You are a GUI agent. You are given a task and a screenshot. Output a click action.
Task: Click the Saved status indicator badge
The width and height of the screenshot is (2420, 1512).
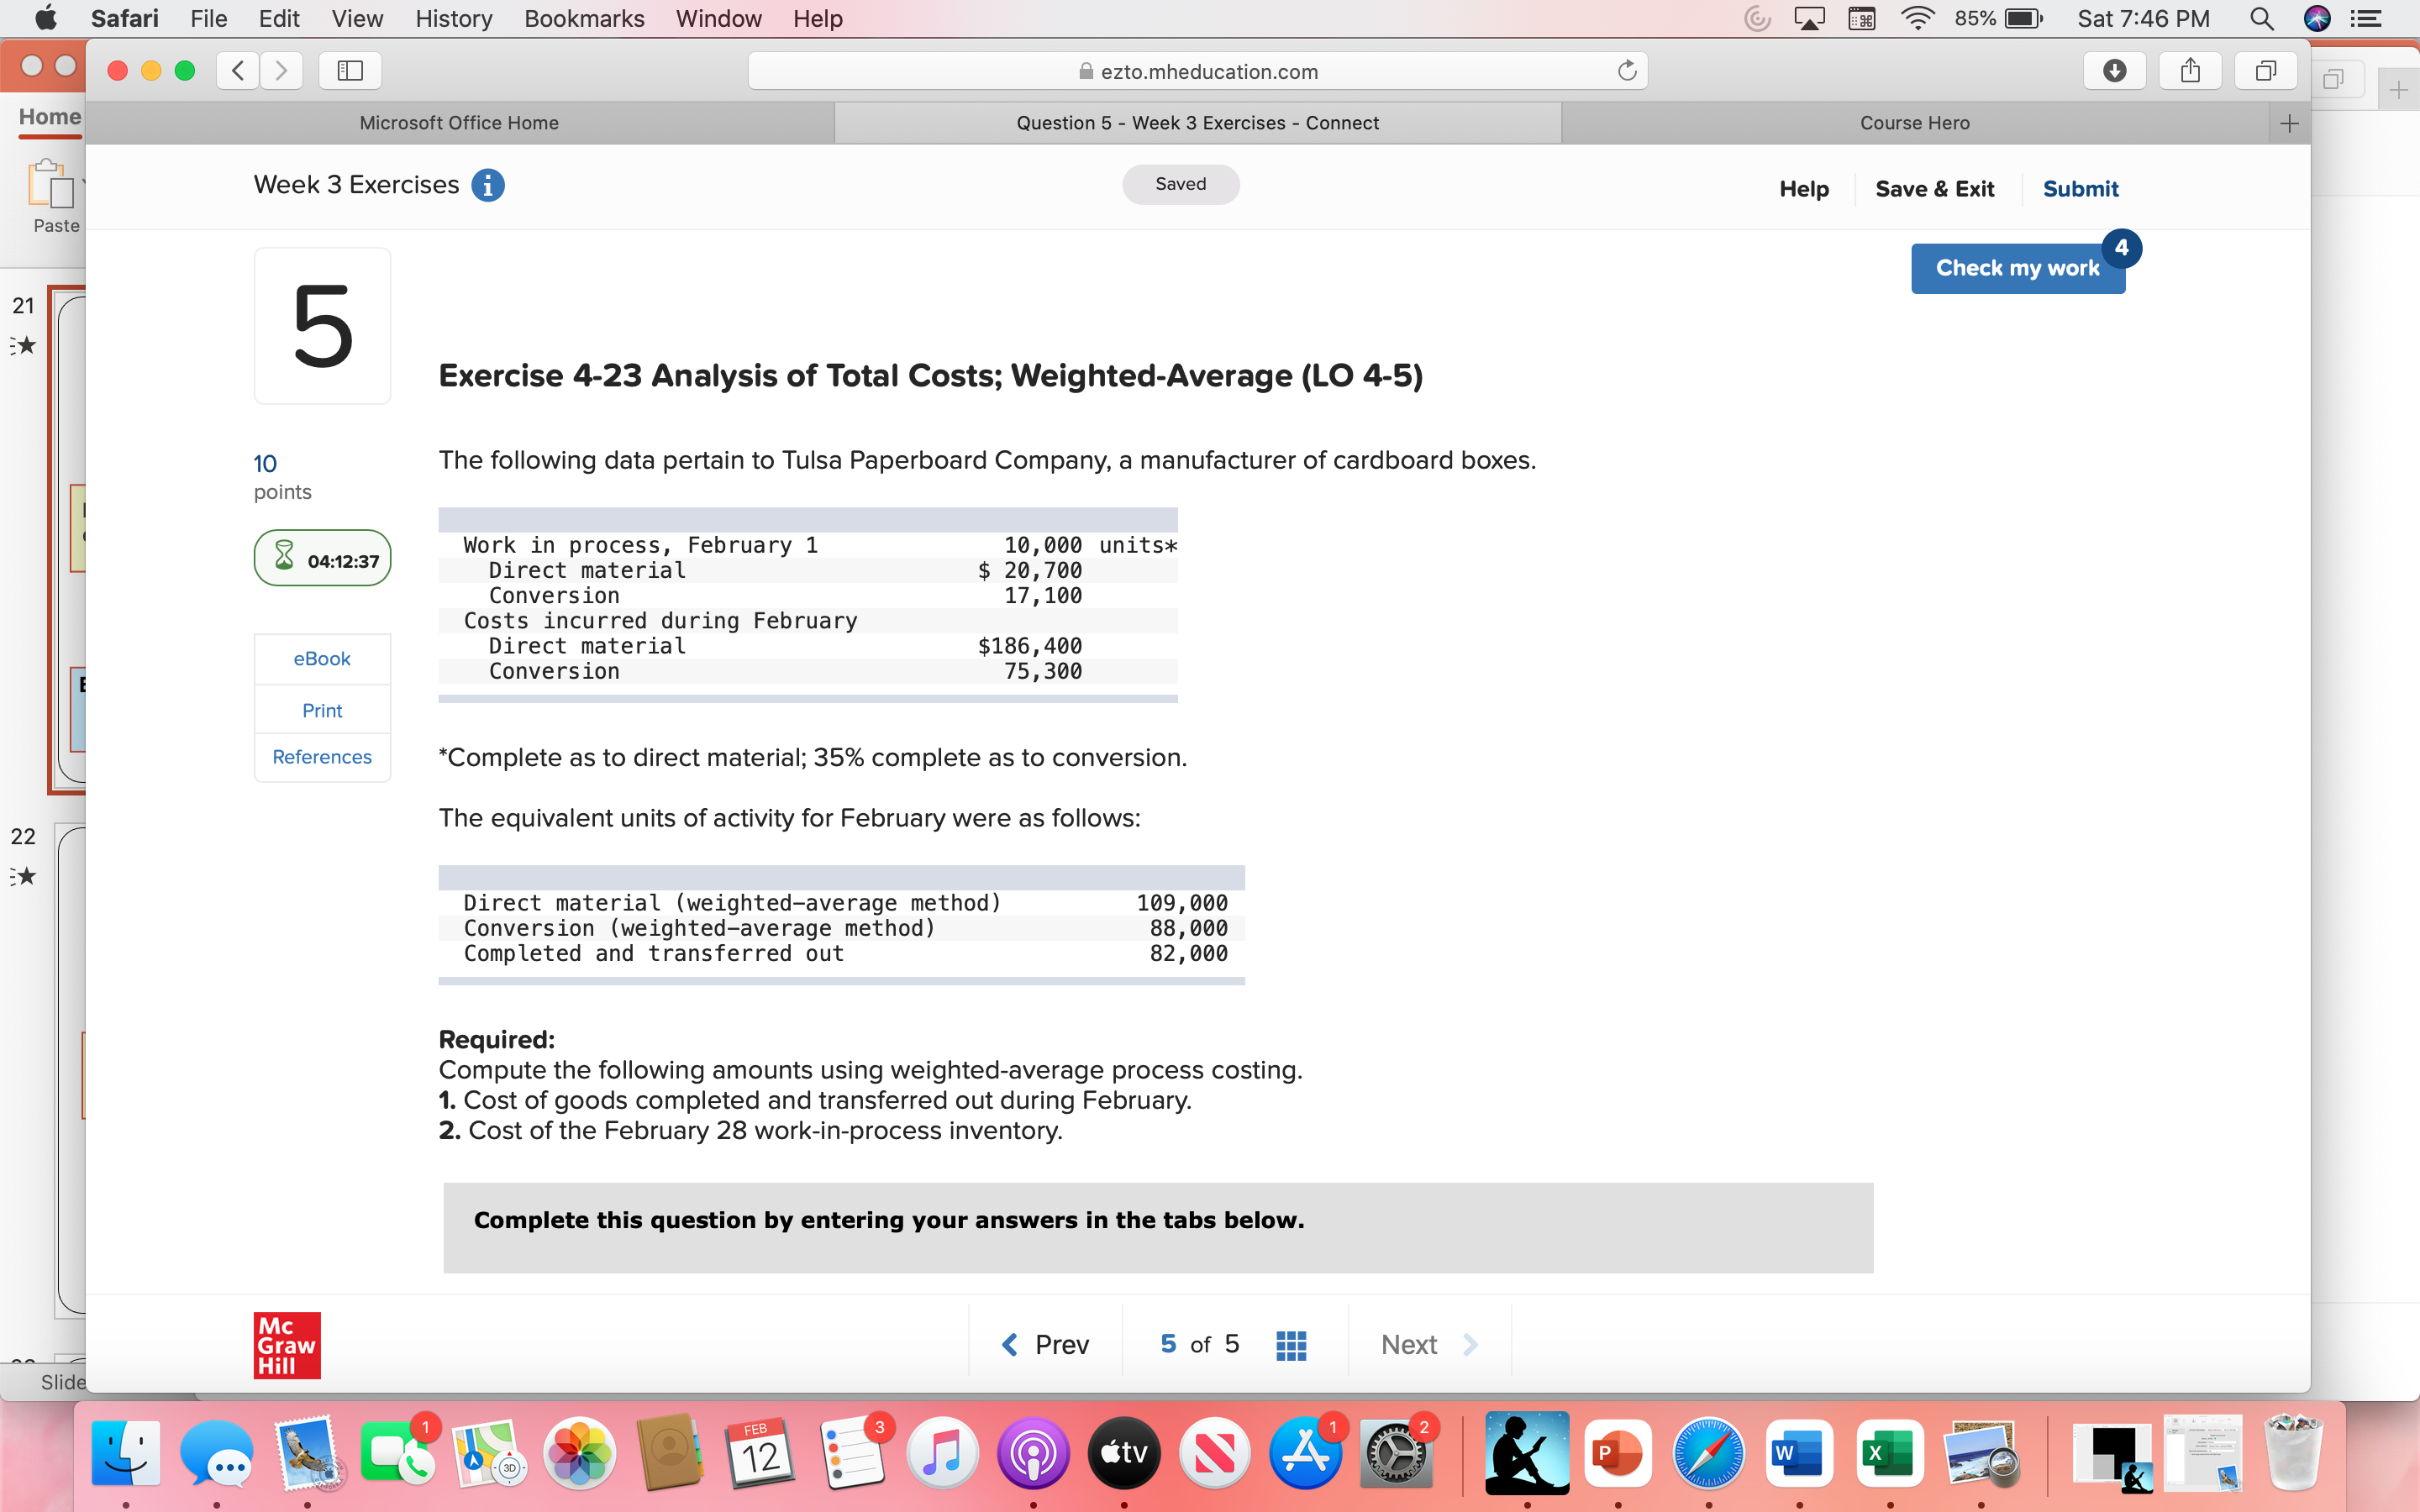(x=1180, y=183)
